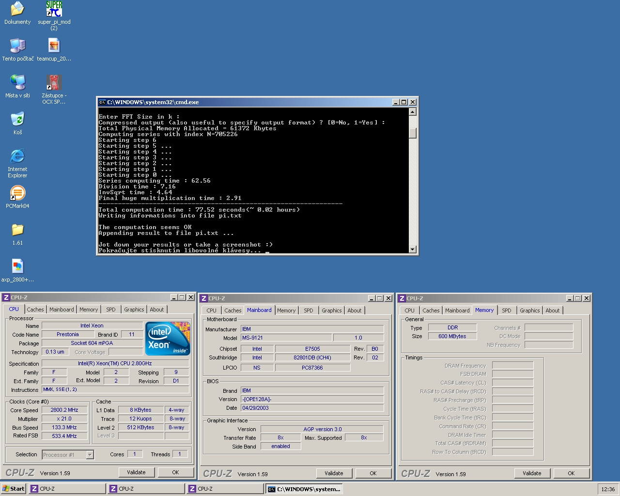The height and width of the screenshot is (496, 620).
Task: Click CPU-Z Z icon in Memory window title
Action: pos(402,298)
